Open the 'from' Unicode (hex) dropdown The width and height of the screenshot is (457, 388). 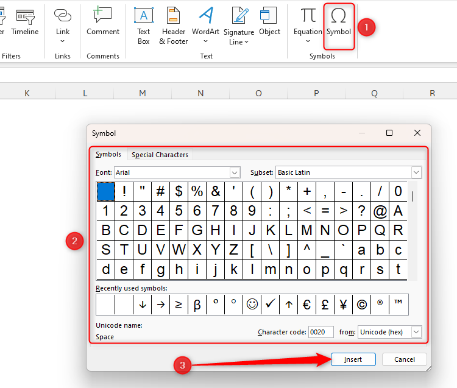416,332
